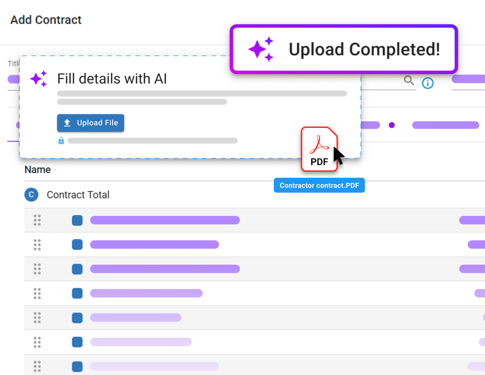485x375 pixels.
Task: Click the Upload Completed notification banner
Action: point(344,49)
